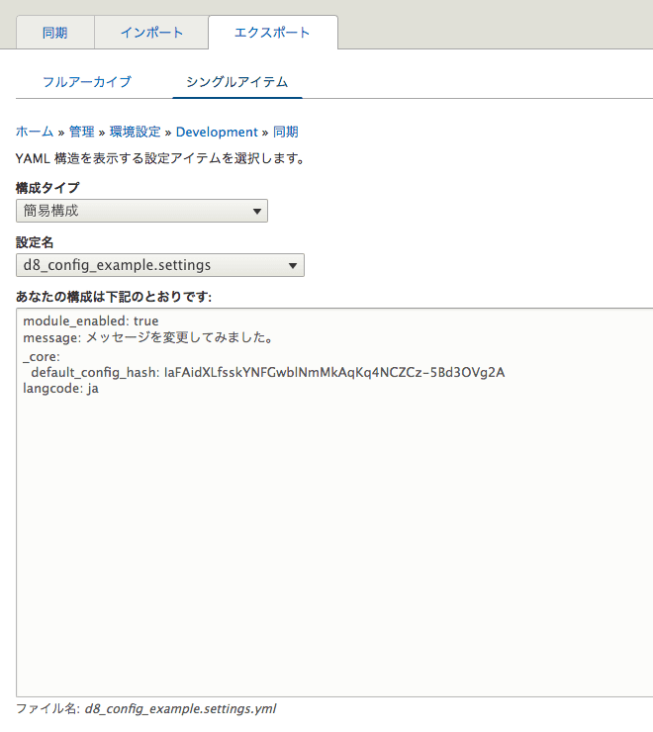Viewport: 653px width, 732px height.
Task: Click the 構成タイプ field label
Action: (47, 188)
